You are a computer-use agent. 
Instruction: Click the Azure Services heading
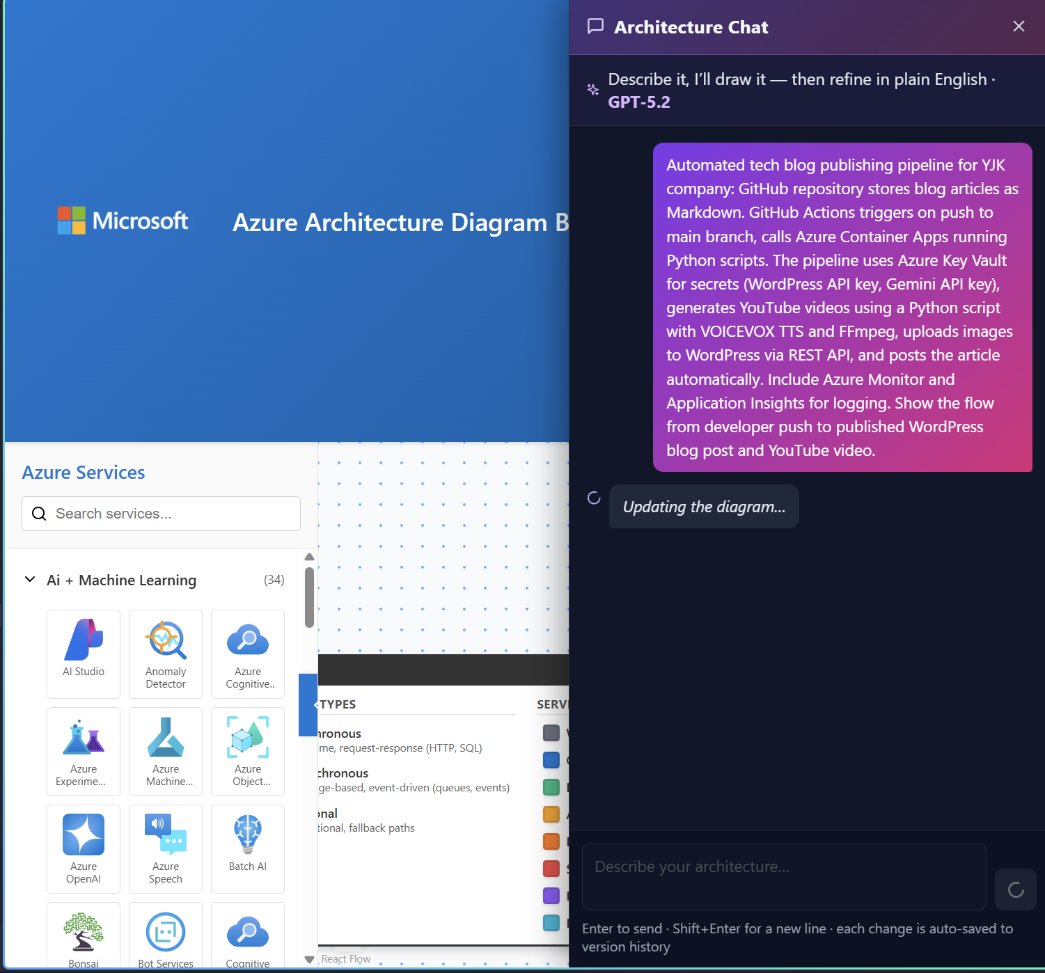tap(84, 473)
